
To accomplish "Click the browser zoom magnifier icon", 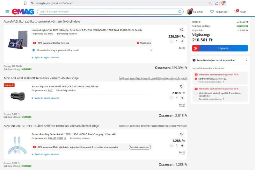I will 210,3.
